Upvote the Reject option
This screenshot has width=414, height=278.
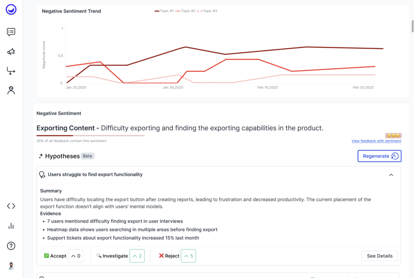(188, 256)
